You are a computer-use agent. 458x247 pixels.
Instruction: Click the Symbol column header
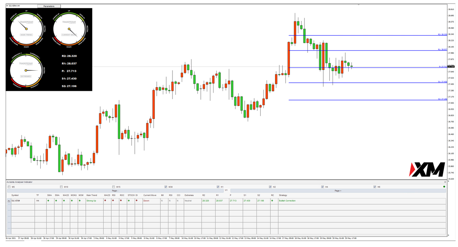(15, 195)
